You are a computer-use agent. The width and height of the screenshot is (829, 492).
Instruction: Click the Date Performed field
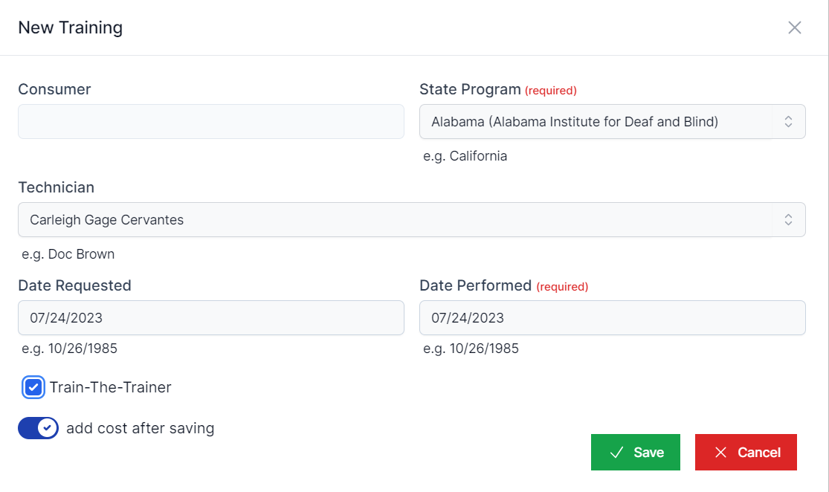612,318
